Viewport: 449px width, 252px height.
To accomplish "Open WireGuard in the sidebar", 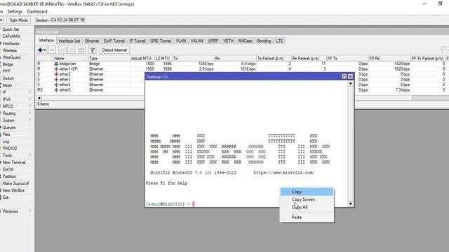I will (11, 57).
